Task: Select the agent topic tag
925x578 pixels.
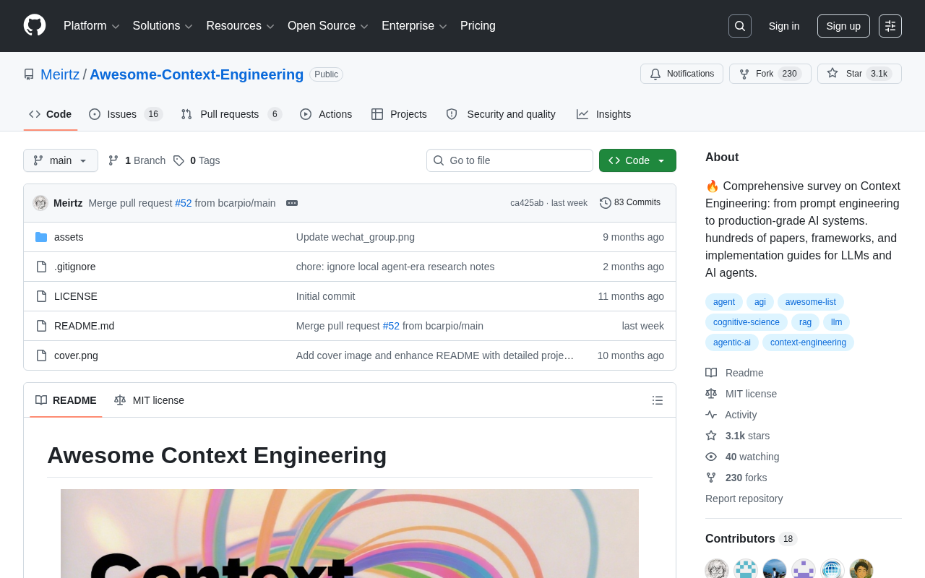Action: (x=724, y=302)
